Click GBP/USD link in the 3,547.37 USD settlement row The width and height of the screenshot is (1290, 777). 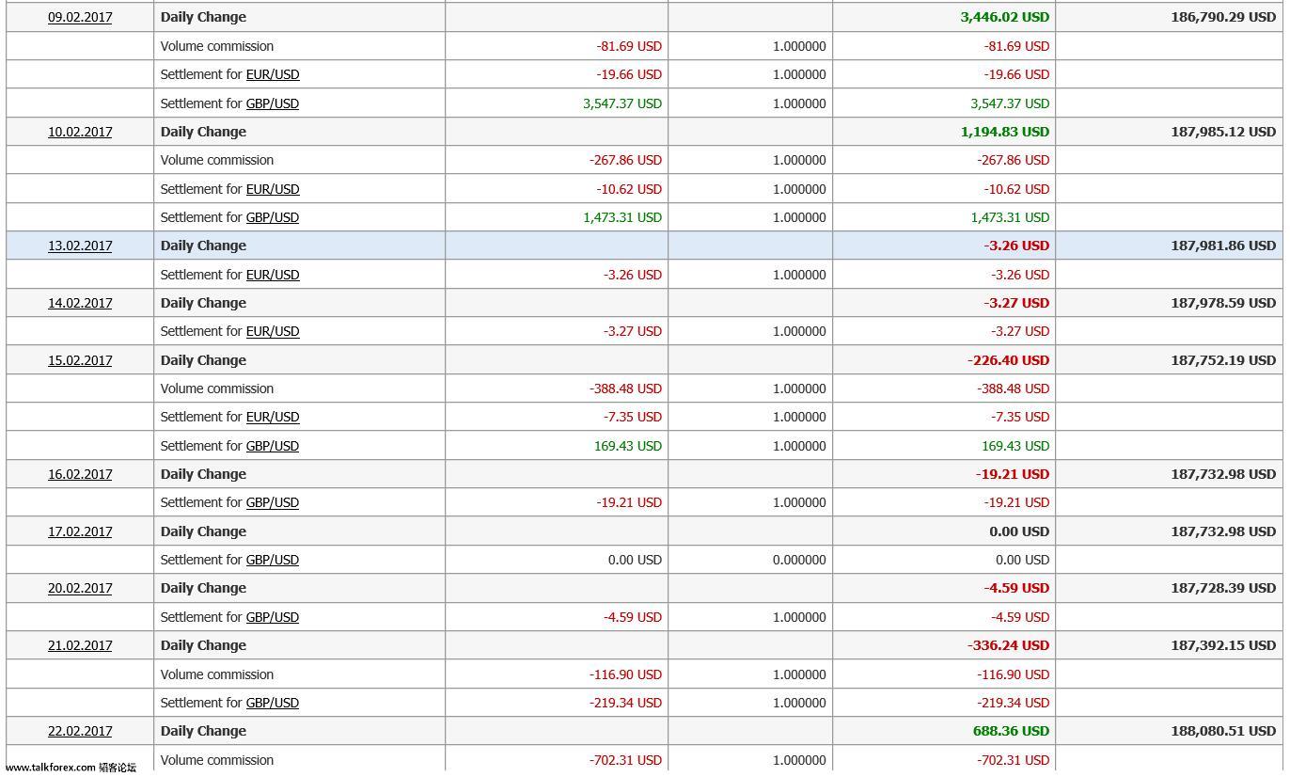pos(273,103)
